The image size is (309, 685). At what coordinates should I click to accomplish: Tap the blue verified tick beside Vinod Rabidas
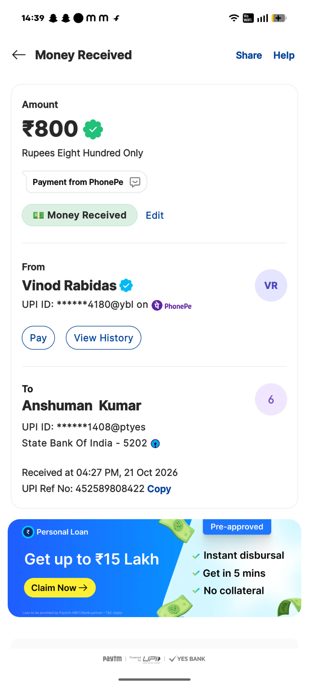pyautogui.click(x=126, y=285)
